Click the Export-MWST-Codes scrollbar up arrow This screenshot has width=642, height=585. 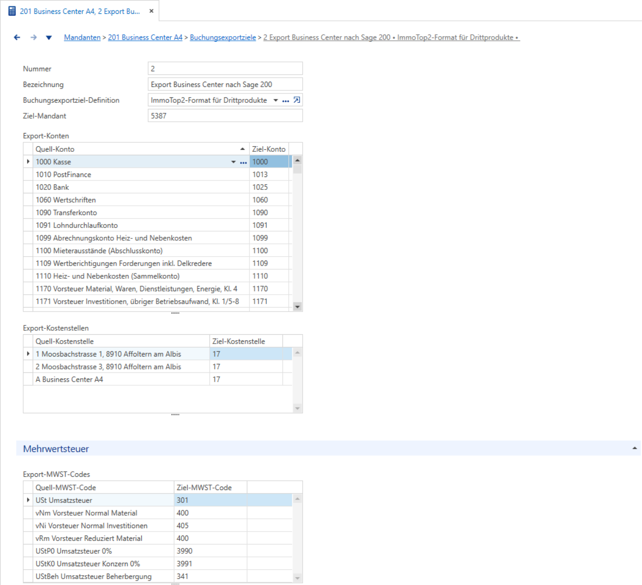(297, 499)
